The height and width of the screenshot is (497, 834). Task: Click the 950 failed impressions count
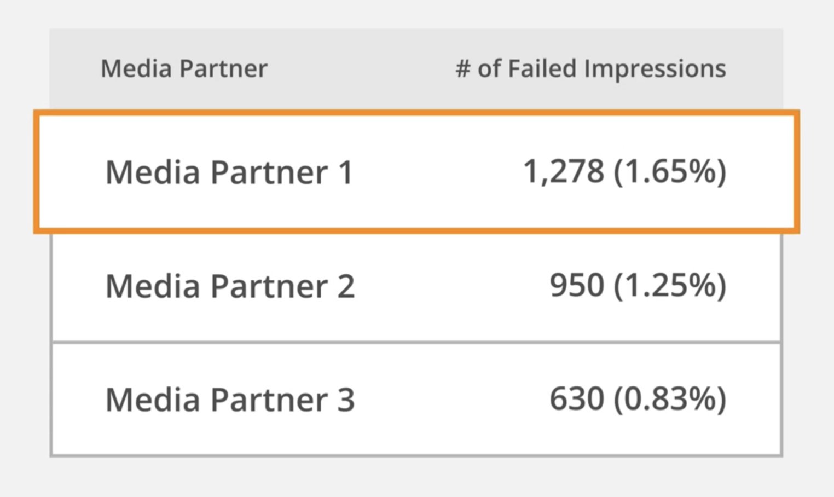[x=577, y=285]
